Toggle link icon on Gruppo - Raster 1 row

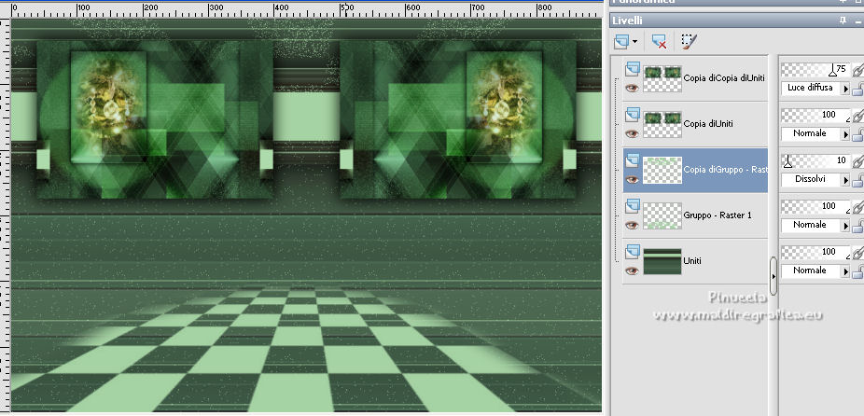click(858, 207)
